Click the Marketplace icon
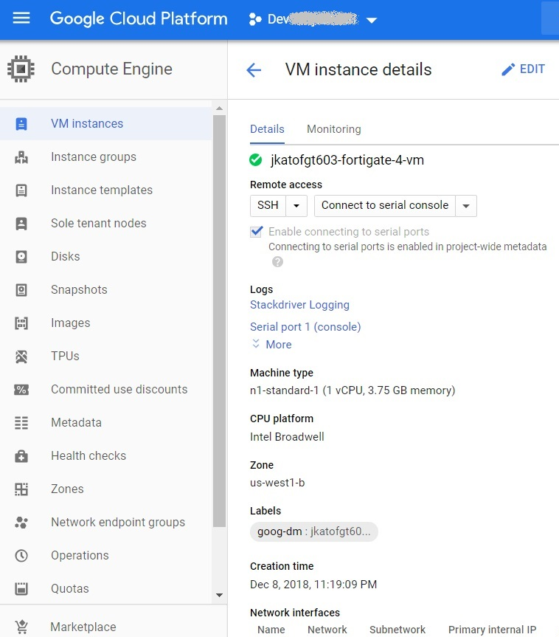559x637 pixels. point(24,627)
